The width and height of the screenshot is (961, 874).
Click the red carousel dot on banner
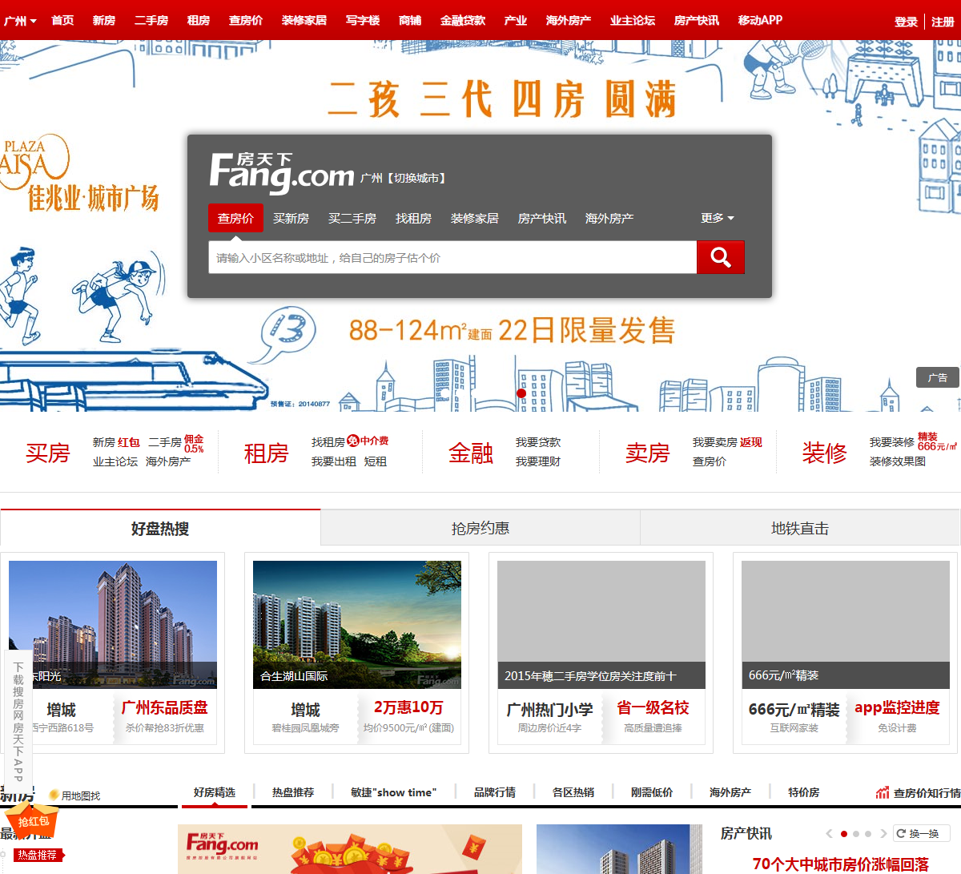[521, 393]
